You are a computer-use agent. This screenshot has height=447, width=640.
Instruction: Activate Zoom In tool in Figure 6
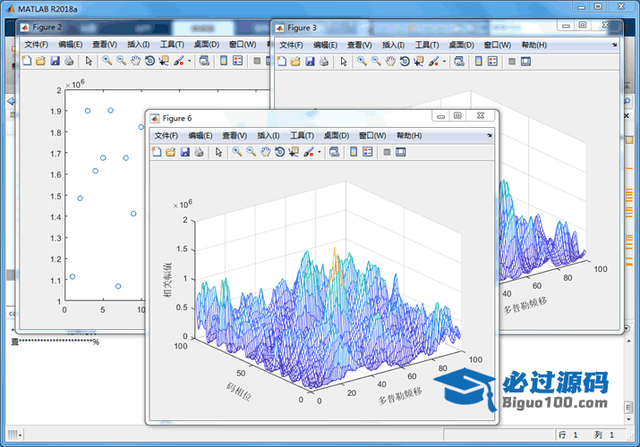pyautogui.click(x=236, y=152)
